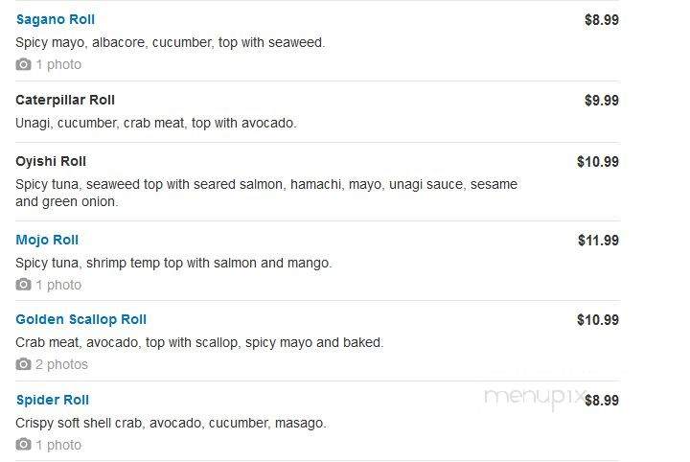The height and width of the screenshot is (462, 690).
Task: Select the $11.99 Mojo Roll price
Action: tap(598, 241)
